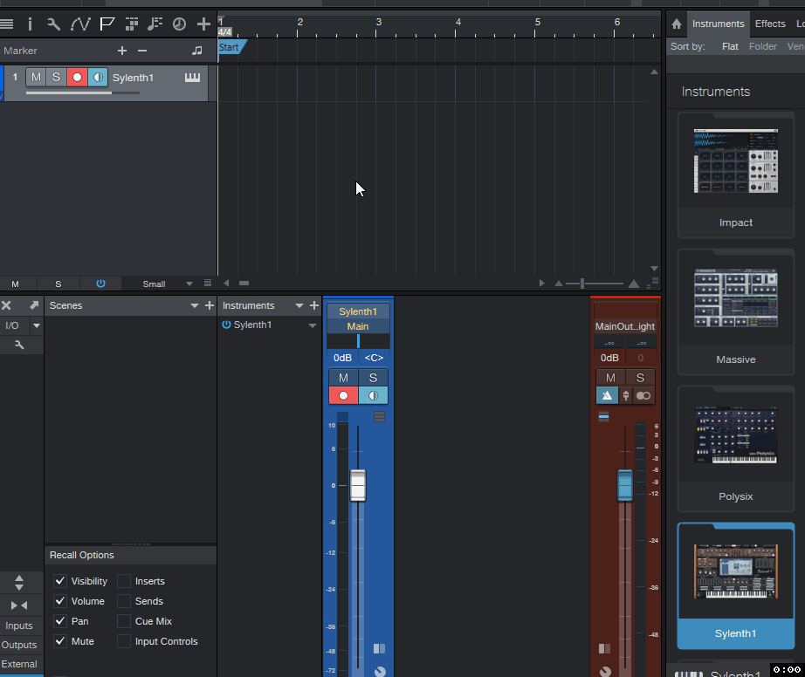The height and width of the screenshot is (677, 805).
Task: Open global track power button
Action: pyautogui.click(x=100, y=284)
